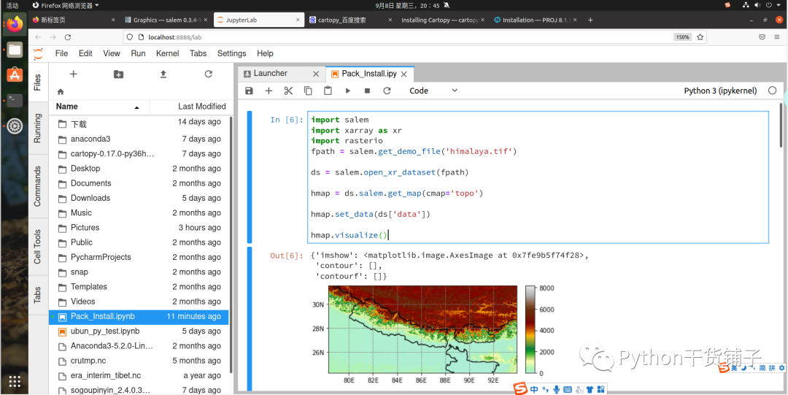Select era_interim_tibet.nc file
This screenshot has width=788, height=395.
pos(139,375)
